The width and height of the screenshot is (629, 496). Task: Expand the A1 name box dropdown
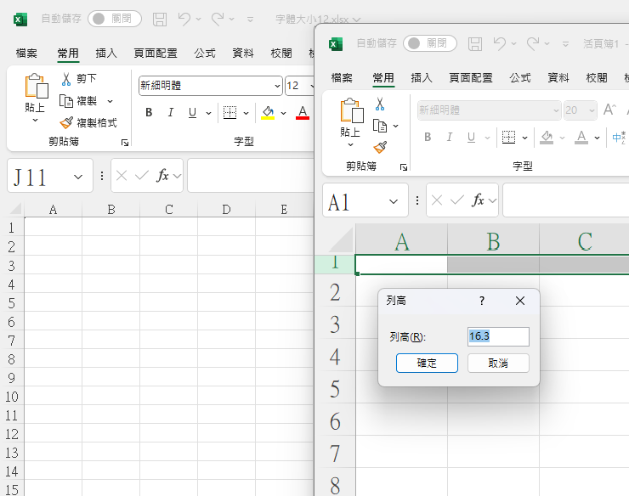(x=394, y=201)
